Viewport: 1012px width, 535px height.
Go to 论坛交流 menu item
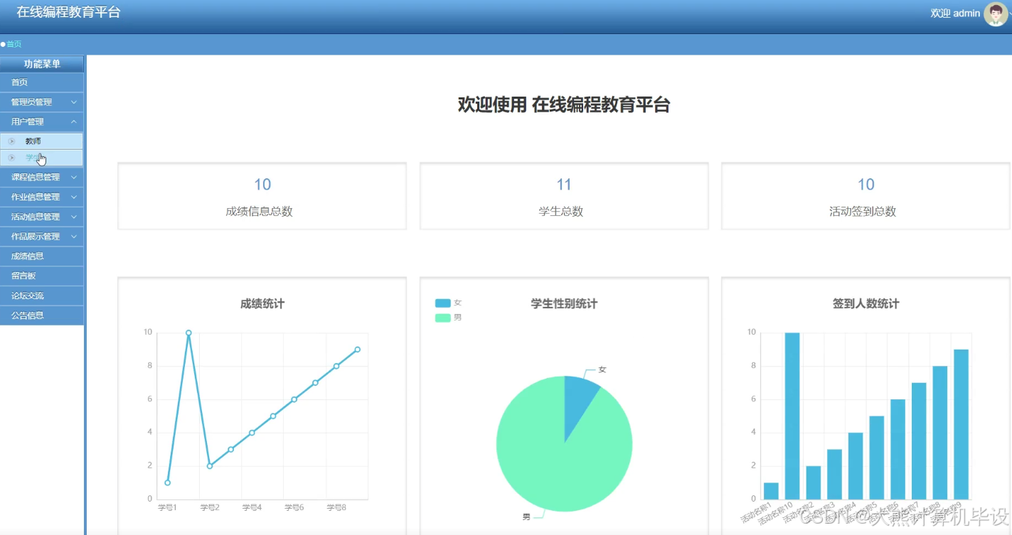point(42,296)
